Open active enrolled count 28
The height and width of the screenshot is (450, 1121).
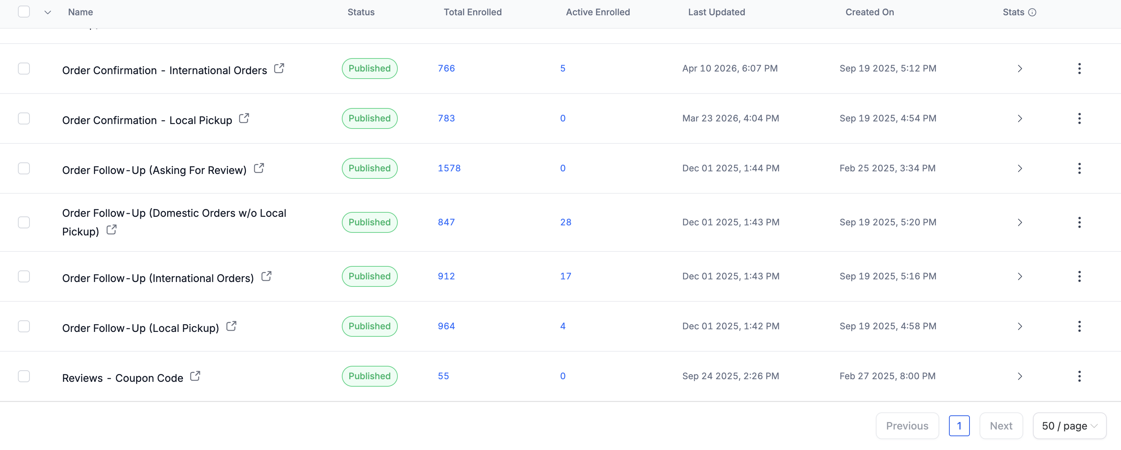566,222
